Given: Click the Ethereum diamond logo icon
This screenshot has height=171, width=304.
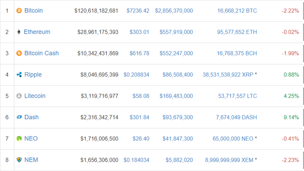Looking at the screenshot, I should [x=19, y=32].
